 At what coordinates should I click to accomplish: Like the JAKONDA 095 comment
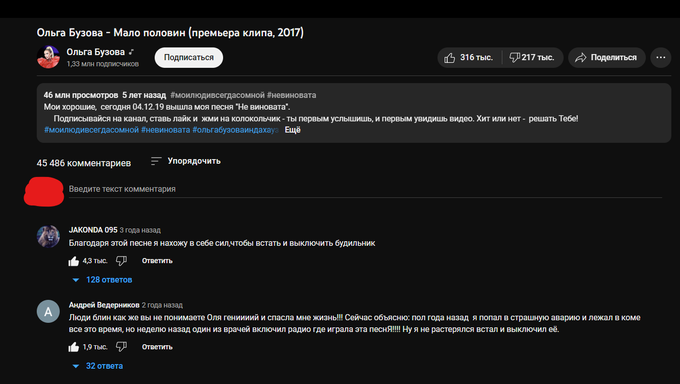click(x=74, y=261)
